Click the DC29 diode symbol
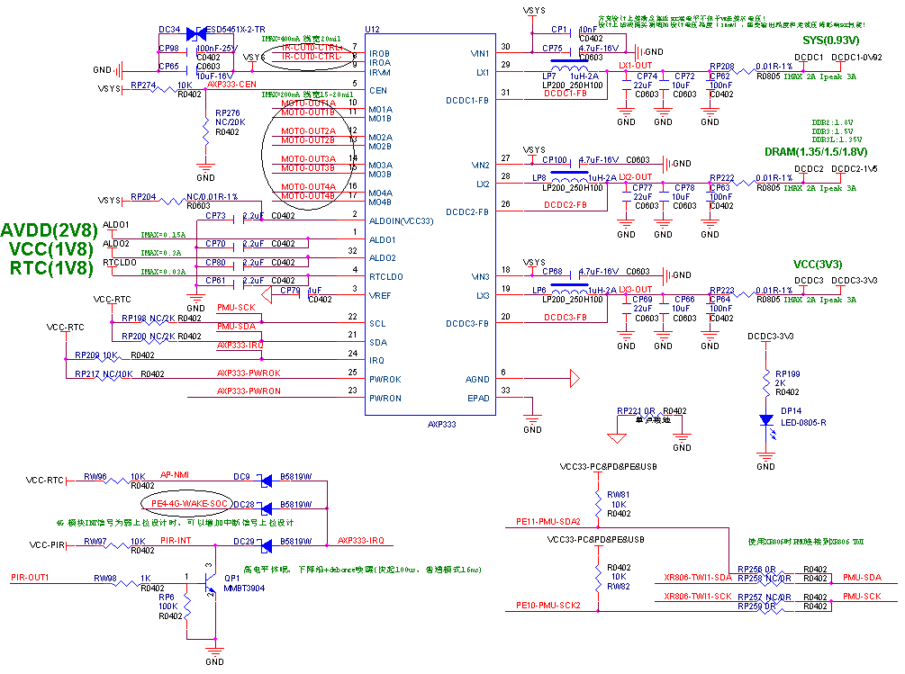Image resolution: width=905 pixels, height=674 pixels. [x=266, y=545]
